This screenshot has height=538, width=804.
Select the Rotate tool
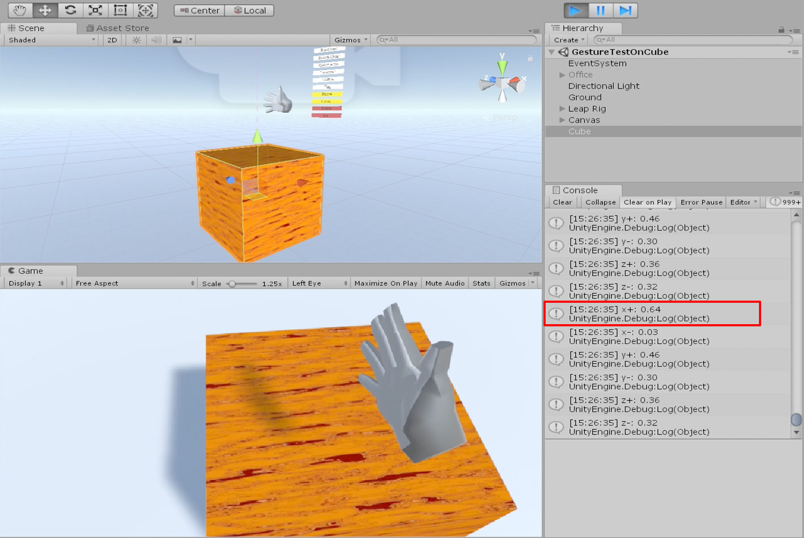[x=70, y=10]
